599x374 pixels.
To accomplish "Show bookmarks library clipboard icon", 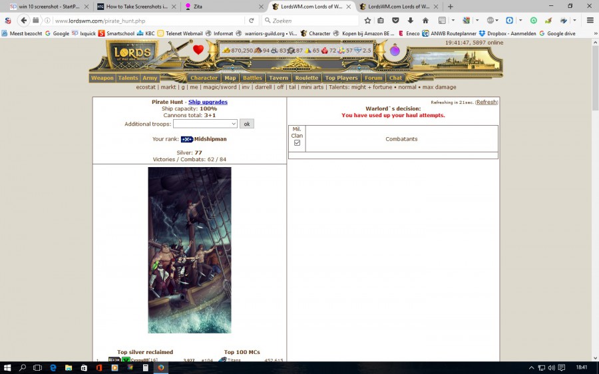I will (381, 21).
